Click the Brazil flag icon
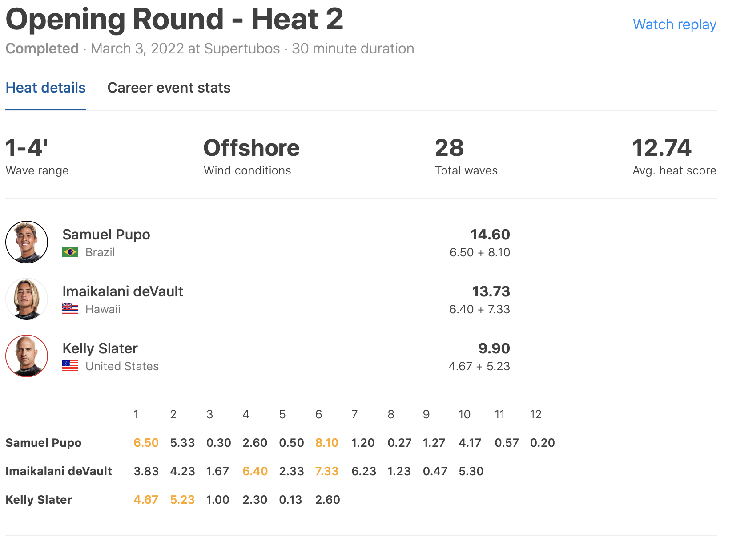The image size is (732, 542). click(x=70, y=252)
